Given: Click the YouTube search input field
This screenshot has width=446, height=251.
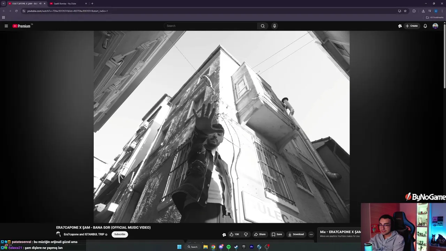Looking at the screenshot, I should (211, 26).
